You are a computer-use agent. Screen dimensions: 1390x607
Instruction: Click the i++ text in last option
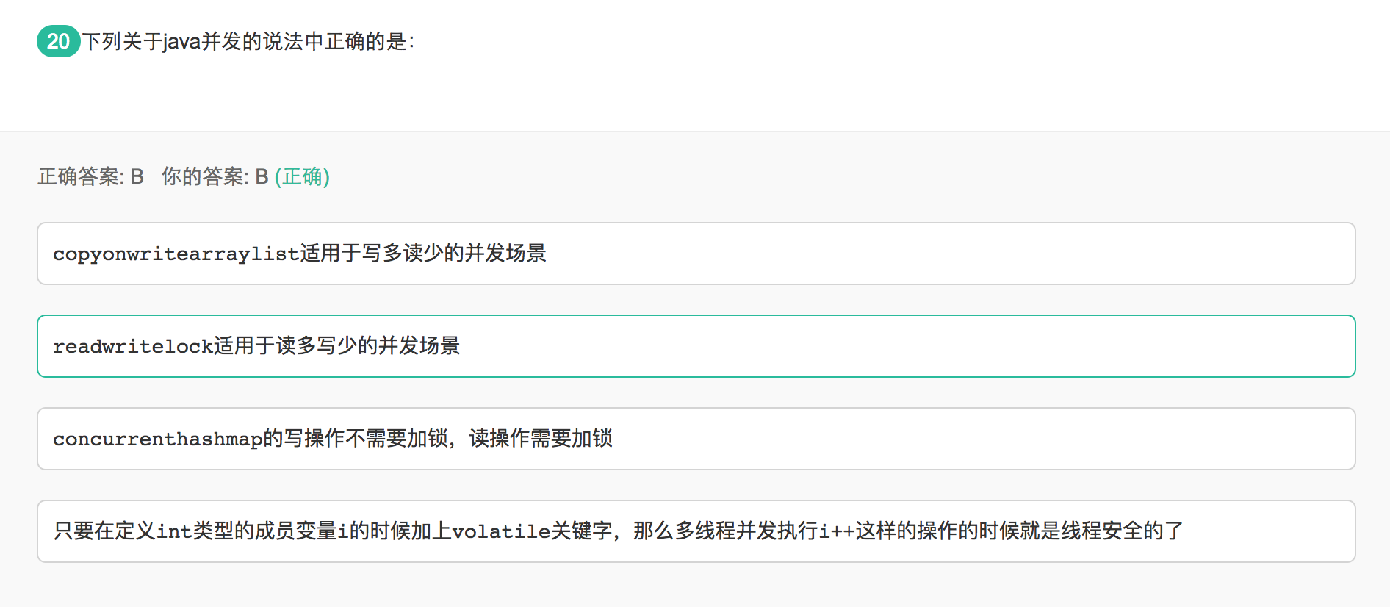pyautogui.click(x=837, y=531)
